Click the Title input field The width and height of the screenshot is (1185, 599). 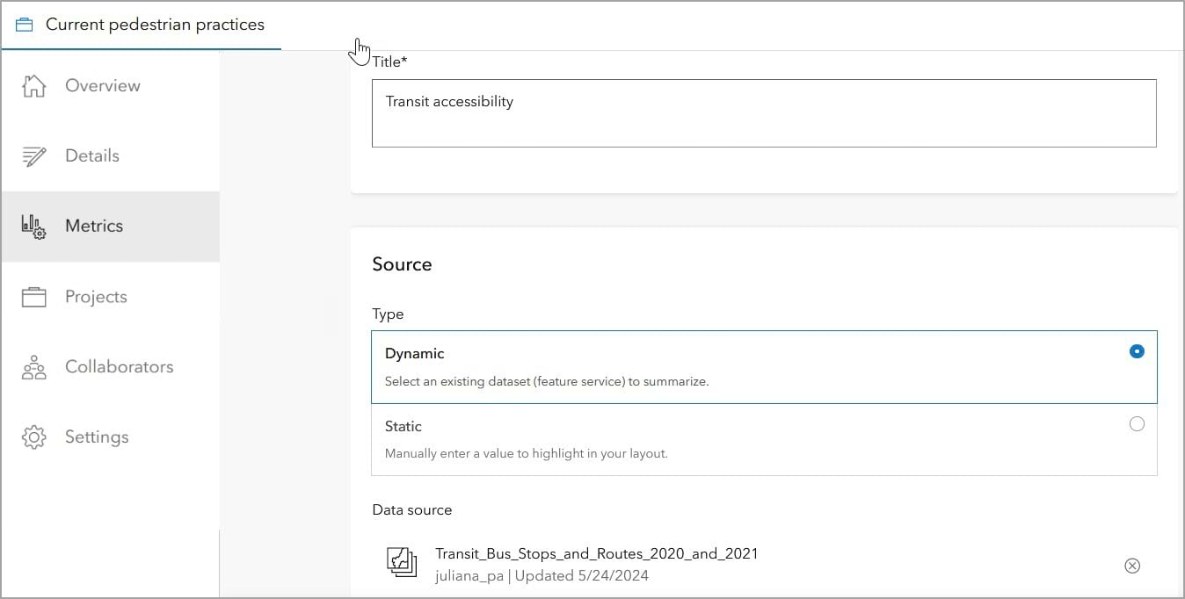pyautogui.click(x=763, y=113)
